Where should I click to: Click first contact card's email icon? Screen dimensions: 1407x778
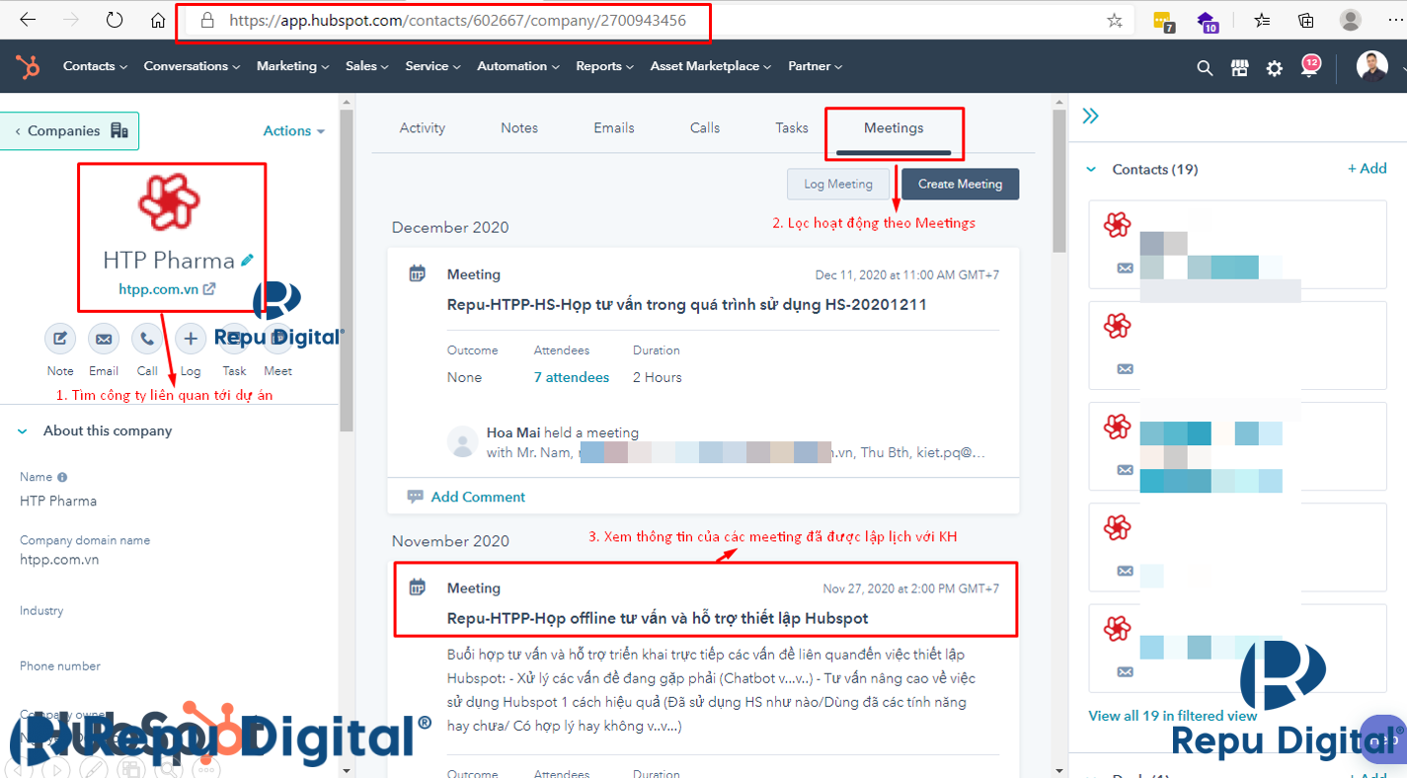pos(1125,268)
